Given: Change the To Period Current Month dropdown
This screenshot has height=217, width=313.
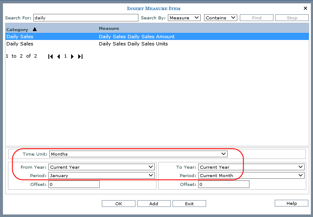Looking at the screenshot, I should point(251,175).
